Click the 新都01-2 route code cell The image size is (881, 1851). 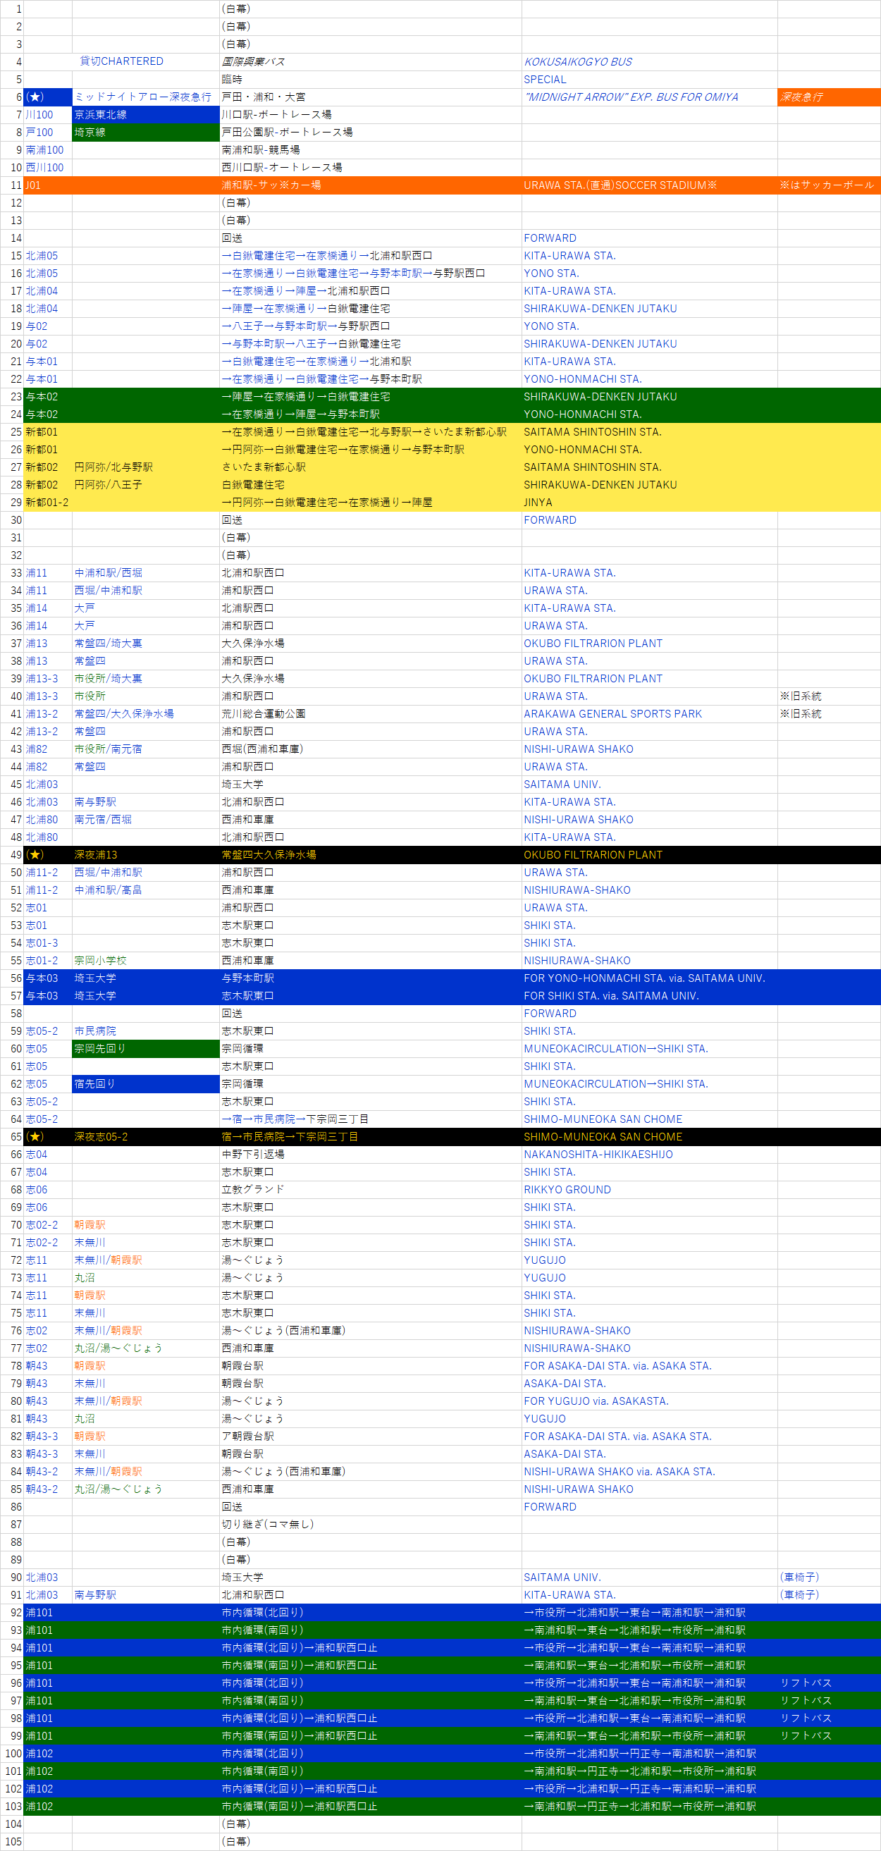47,503
